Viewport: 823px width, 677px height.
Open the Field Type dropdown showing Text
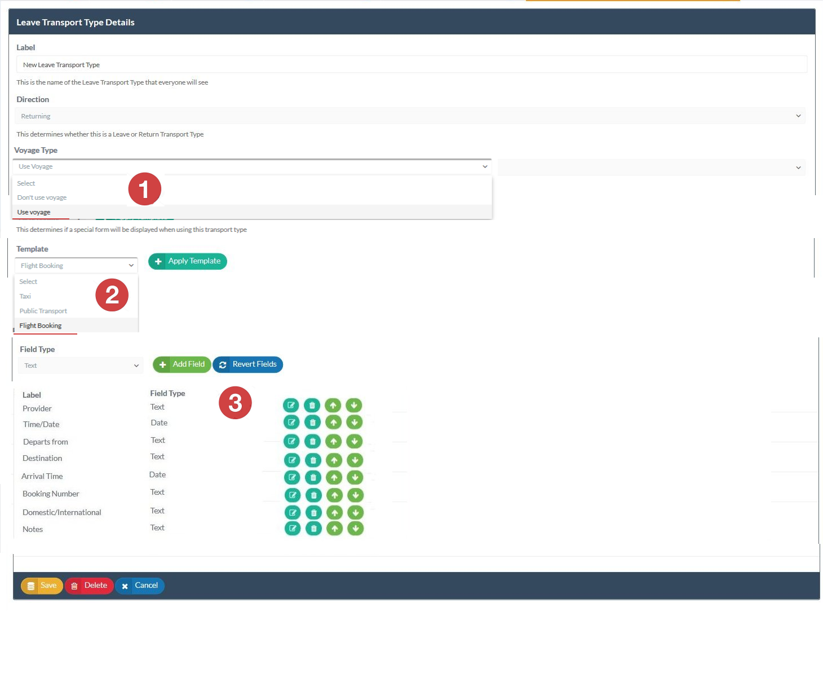point(81,366)
